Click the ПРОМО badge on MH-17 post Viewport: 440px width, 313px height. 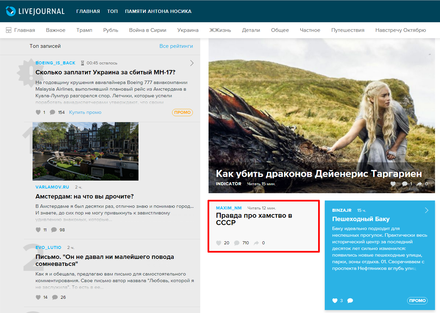(x=182, y=113)
